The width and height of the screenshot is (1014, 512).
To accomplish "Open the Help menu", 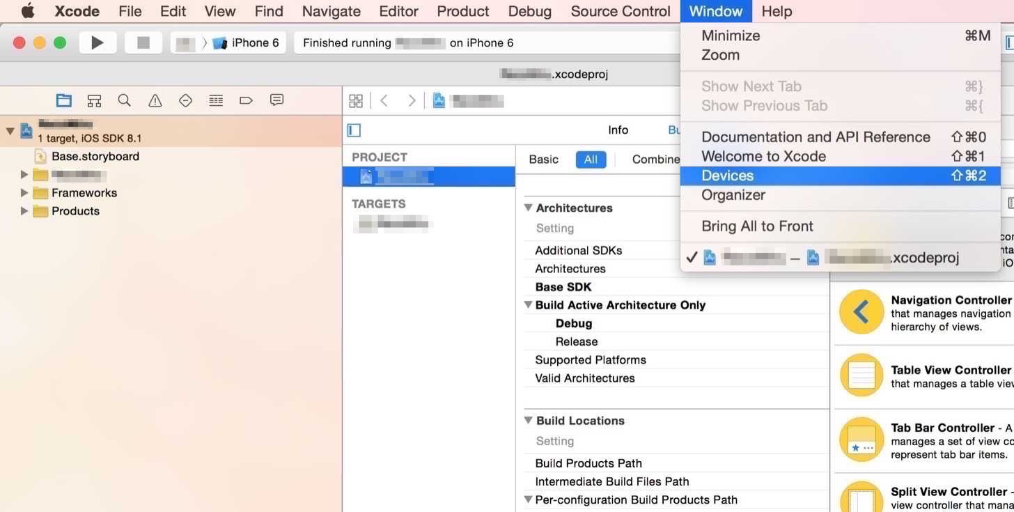I will point(777,11).
